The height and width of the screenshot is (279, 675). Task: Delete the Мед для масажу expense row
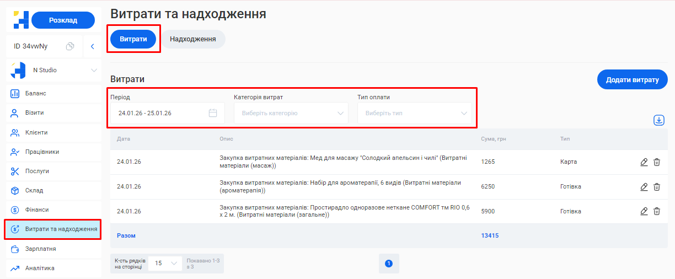657,162
